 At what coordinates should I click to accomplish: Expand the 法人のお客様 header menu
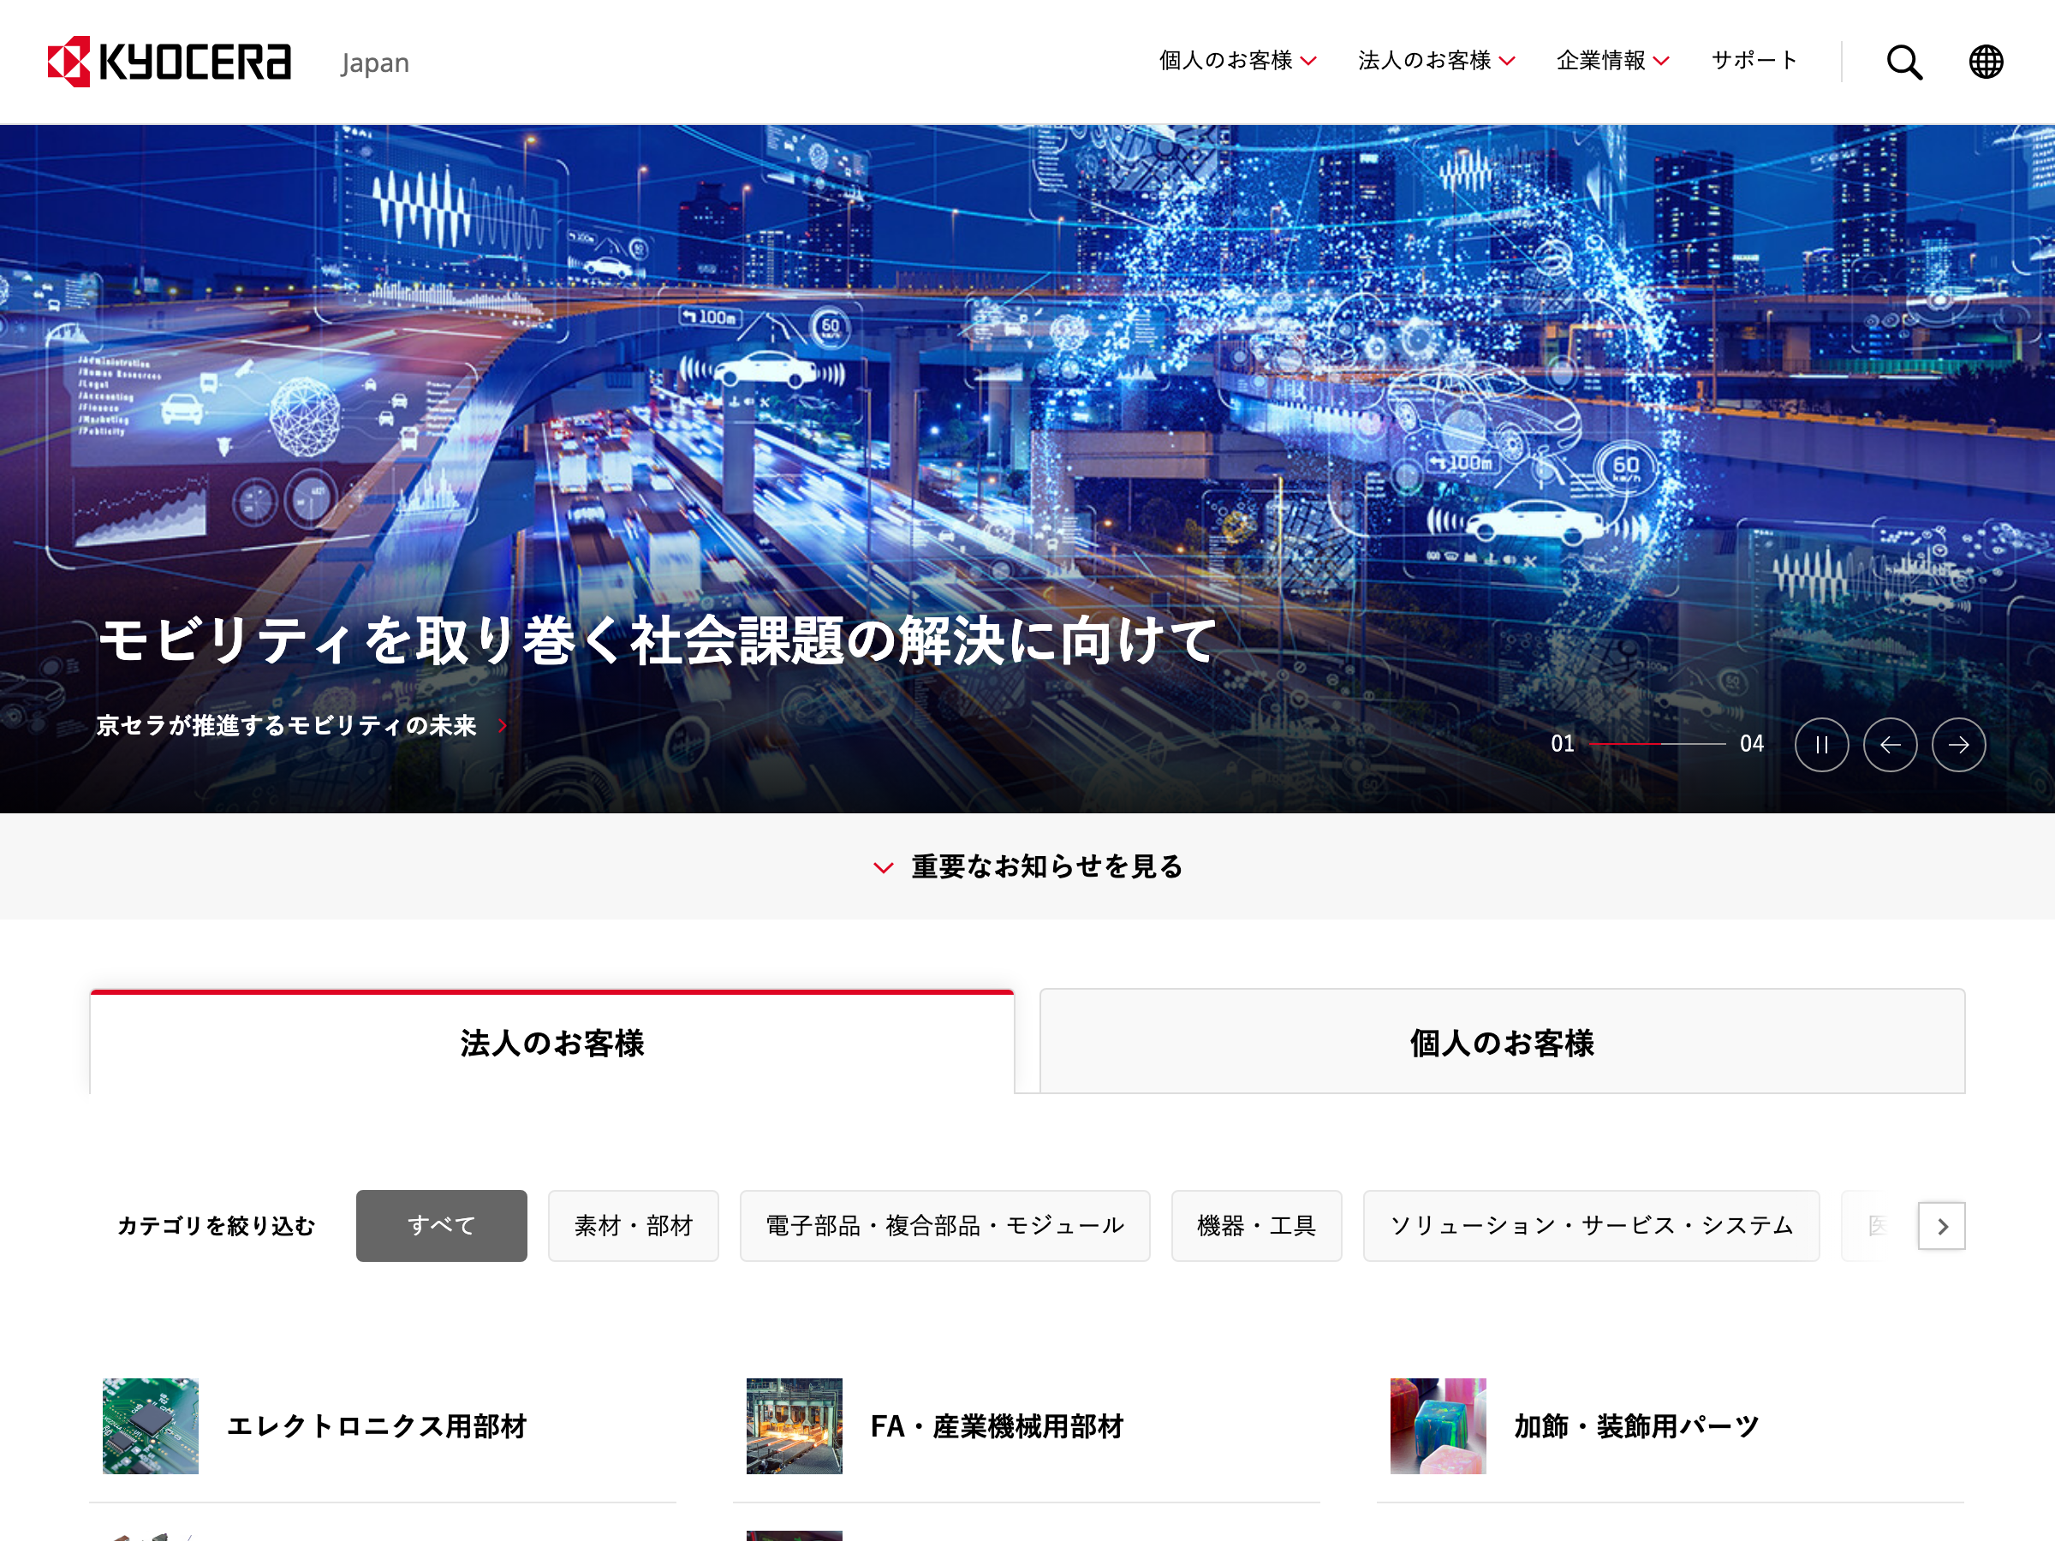click(1436, 62)
